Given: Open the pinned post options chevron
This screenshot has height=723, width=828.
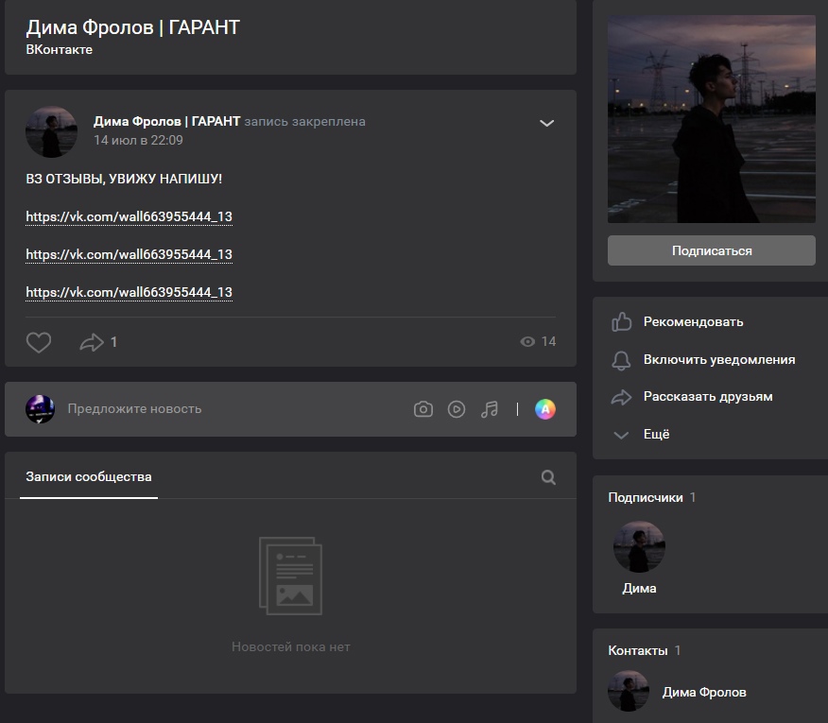Looking at the screenshot, I should click(x=546, y=123).
